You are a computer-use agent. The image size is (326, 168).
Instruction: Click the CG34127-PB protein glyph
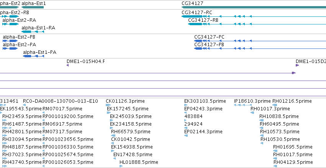(260, 48)
